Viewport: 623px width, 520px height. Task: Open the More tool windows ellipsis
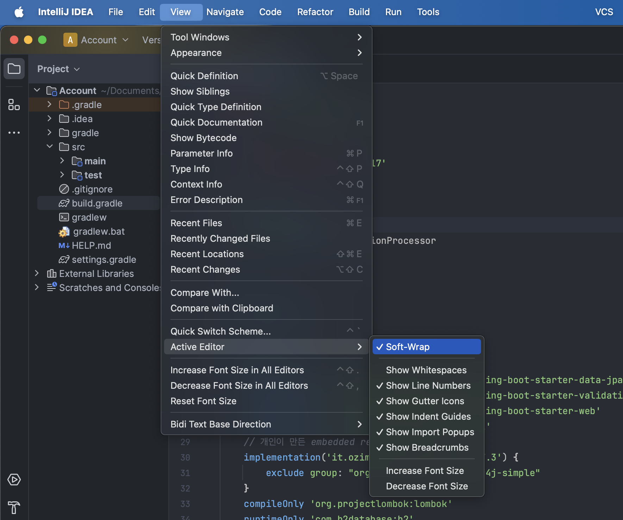[14, 133]
